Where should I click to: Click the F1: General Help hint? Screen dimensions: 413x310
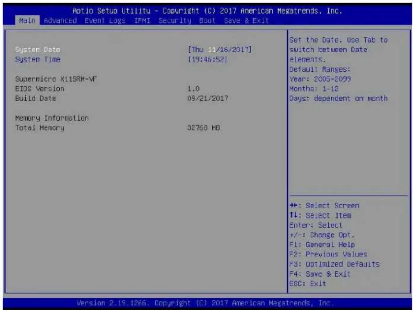[x=322, y=245]
